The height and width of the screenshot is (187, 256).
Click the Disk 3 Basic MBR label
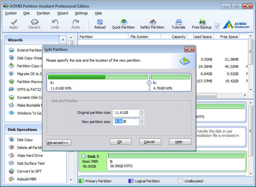[90, 161]
